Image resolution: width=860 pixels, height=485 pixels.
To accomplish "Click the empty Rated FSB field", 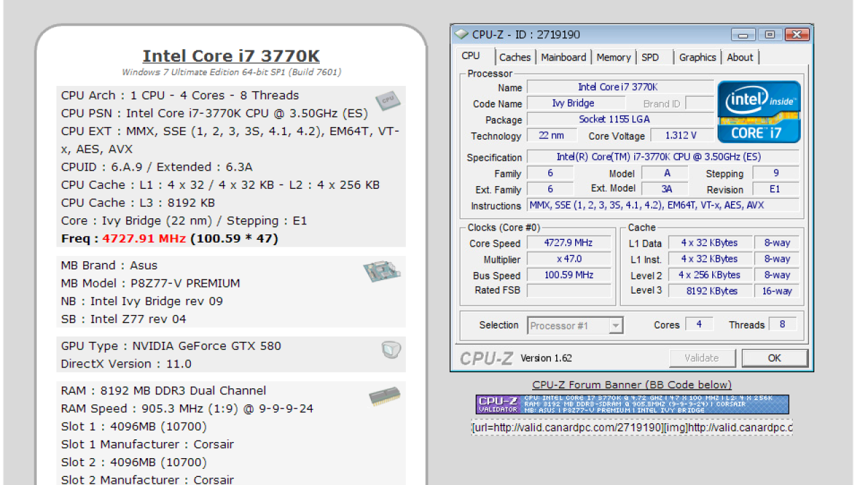I will [569, 291].
